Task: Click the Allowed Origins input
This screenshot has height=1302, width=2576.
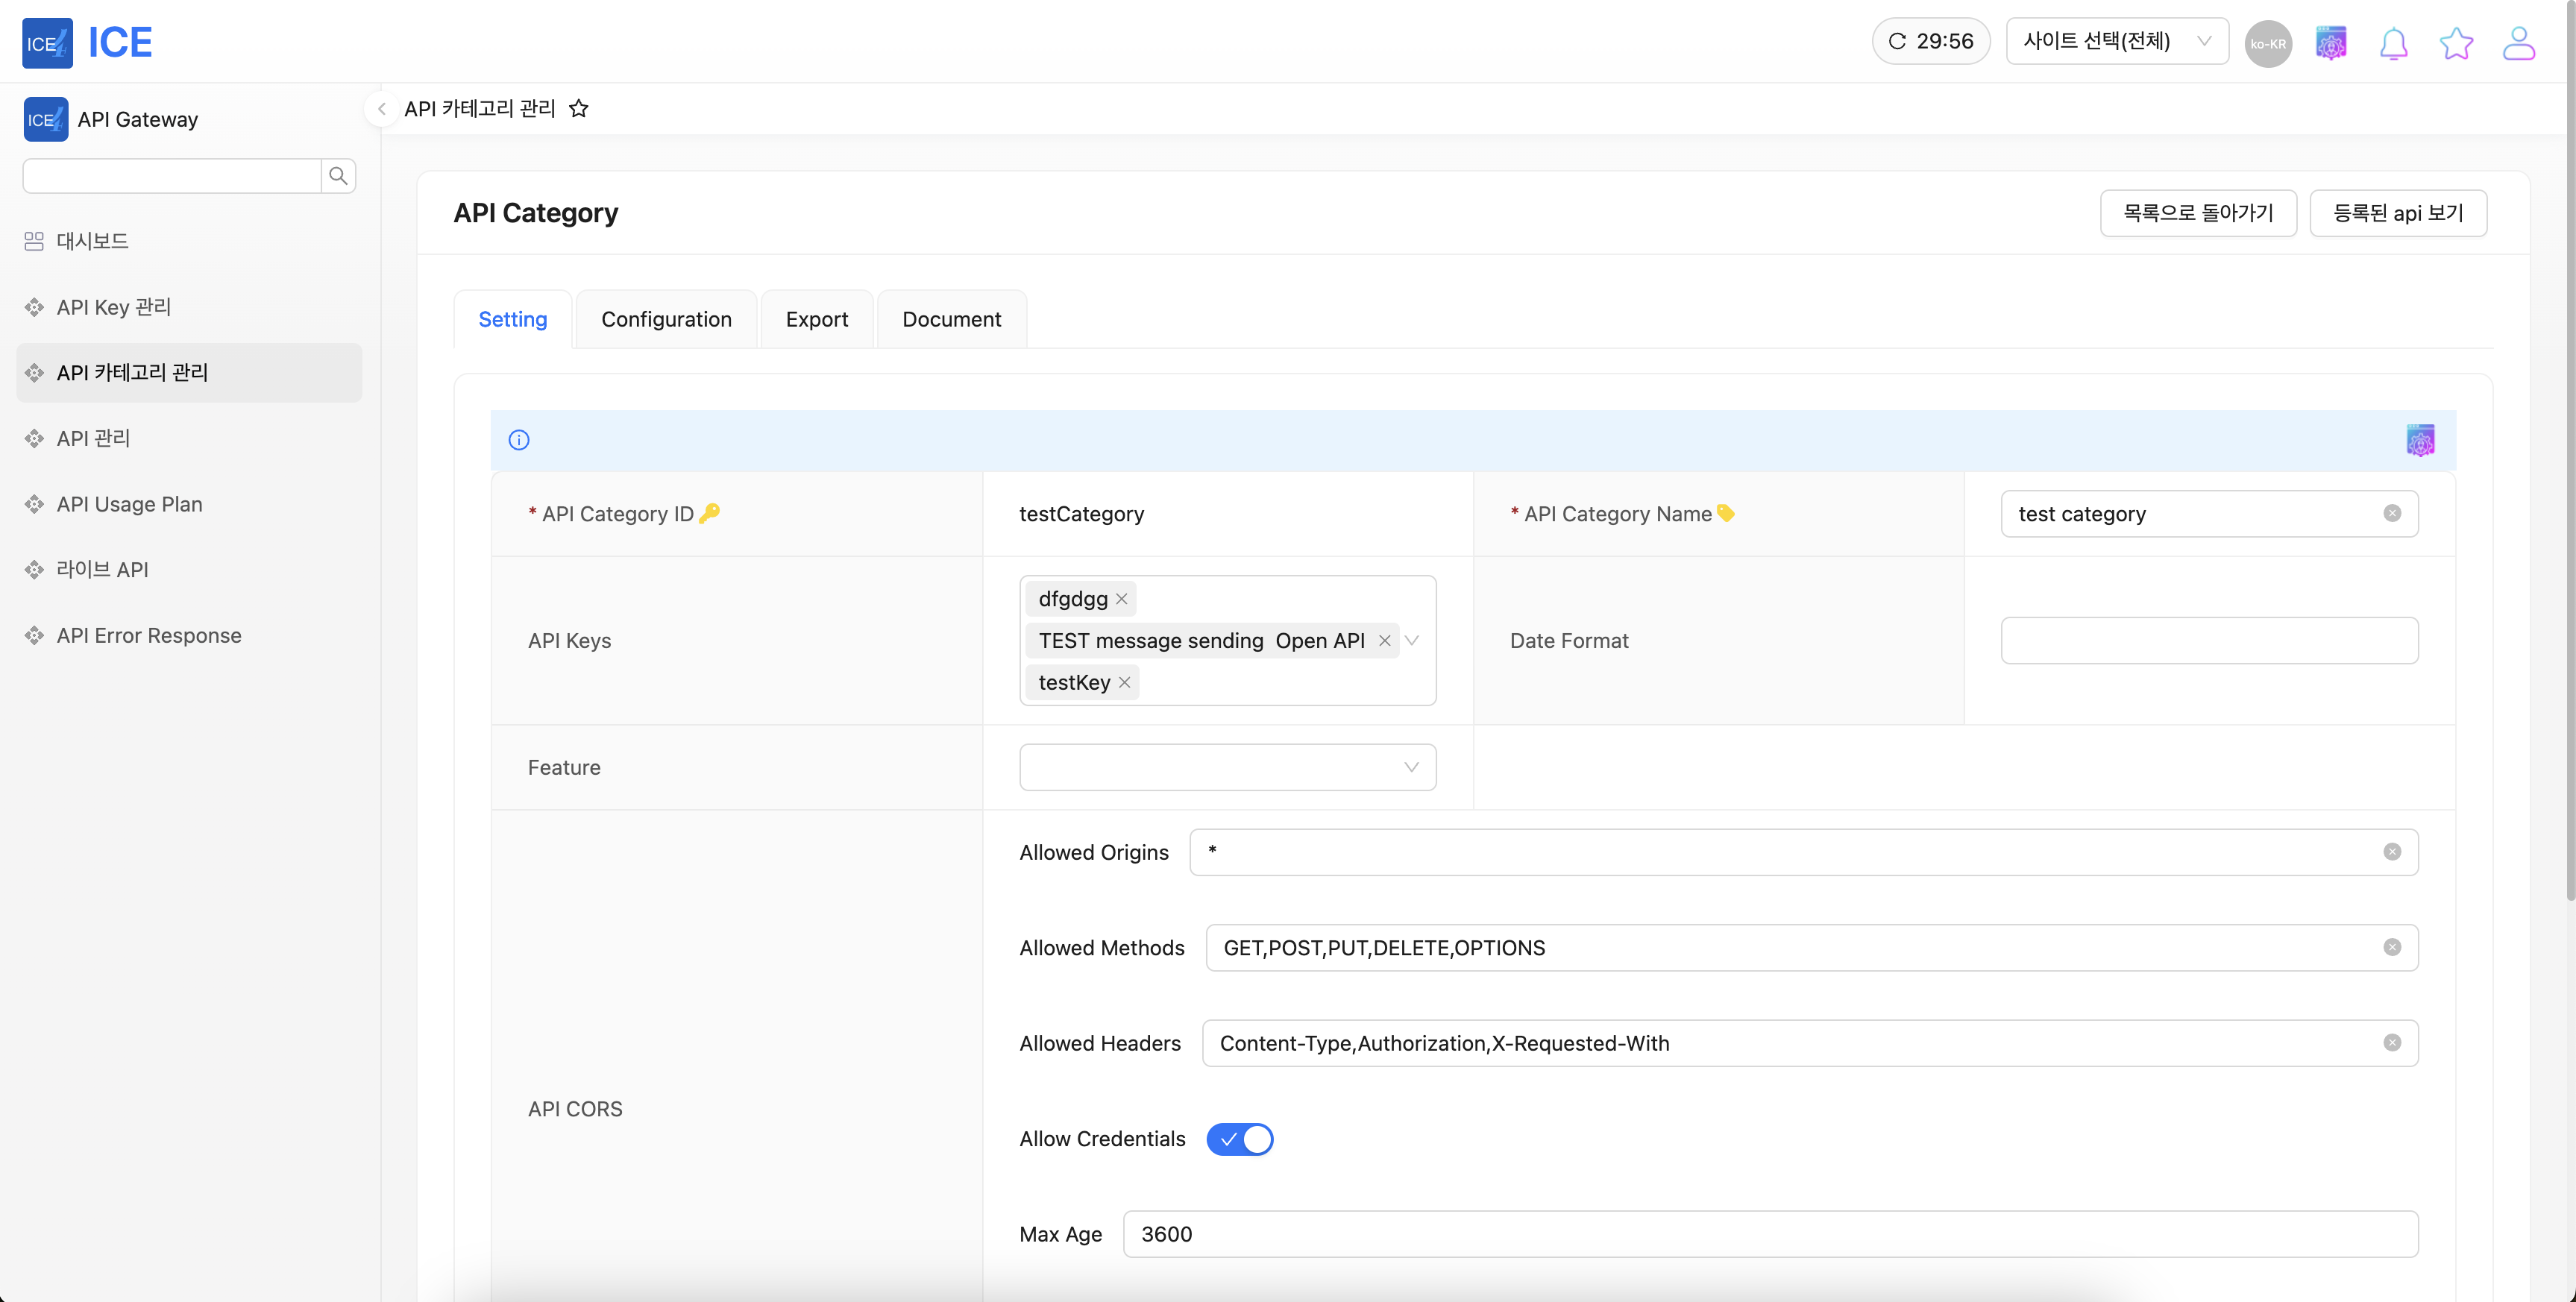Action: (x=1803, y=852)
